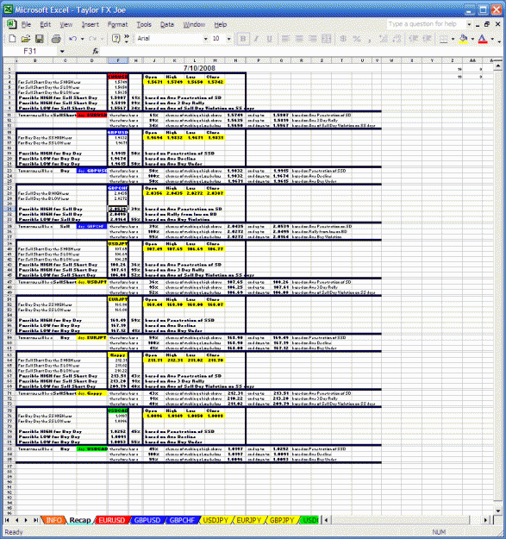Click the Redo arrow icon
This screenshot has width=506, height=539.
pyautogui.click(x=93, y=39)
